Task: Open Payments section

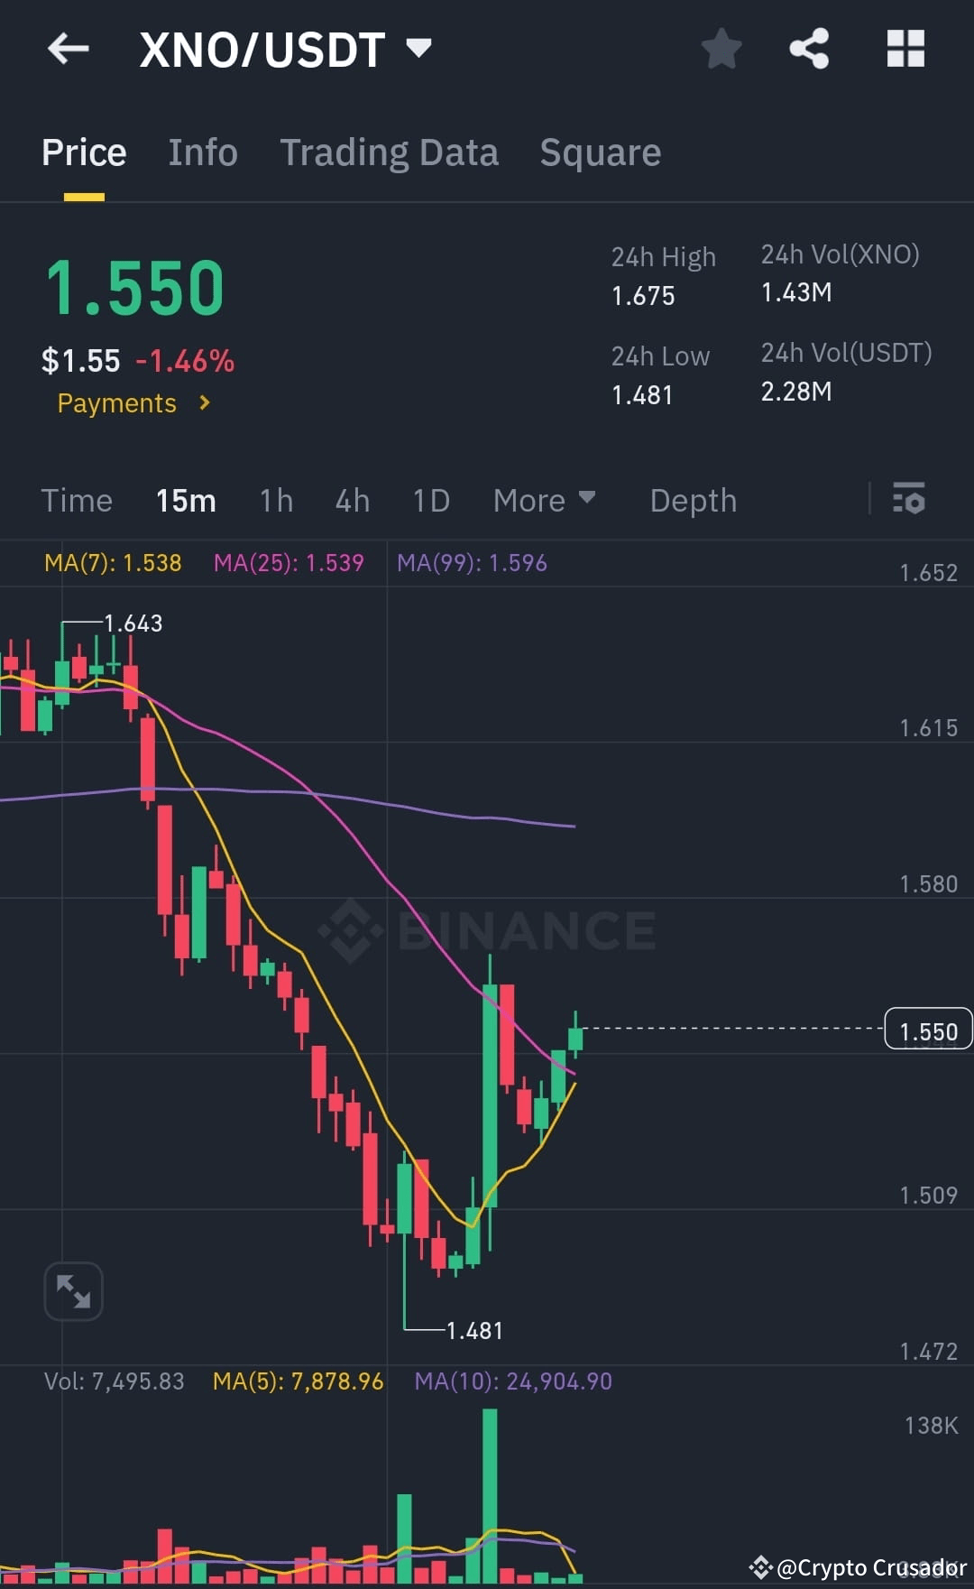Action: pyautogui.click(x=133, y=402)
